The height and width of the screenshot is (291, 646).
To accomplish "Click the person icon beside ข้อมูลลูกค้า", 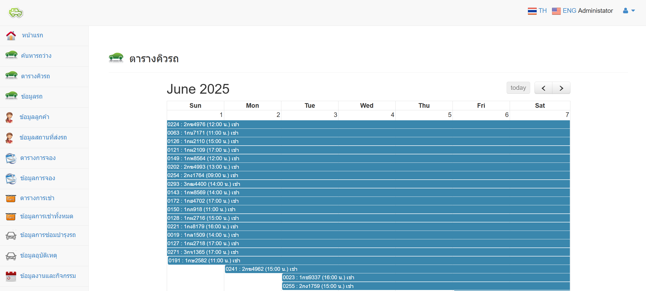I will 9,117.
